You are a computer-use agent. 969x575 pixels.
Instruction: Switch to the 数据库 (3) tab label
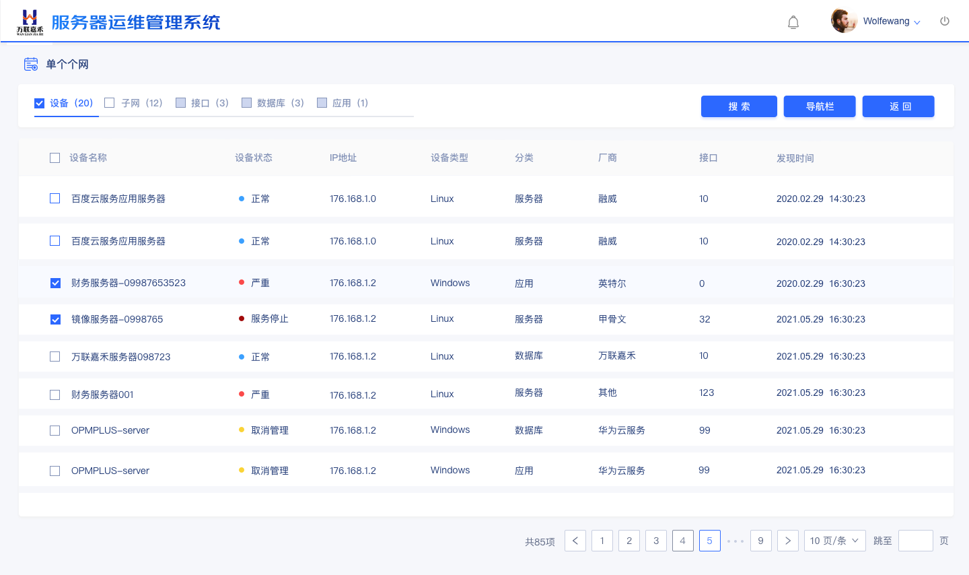(281, 103)
